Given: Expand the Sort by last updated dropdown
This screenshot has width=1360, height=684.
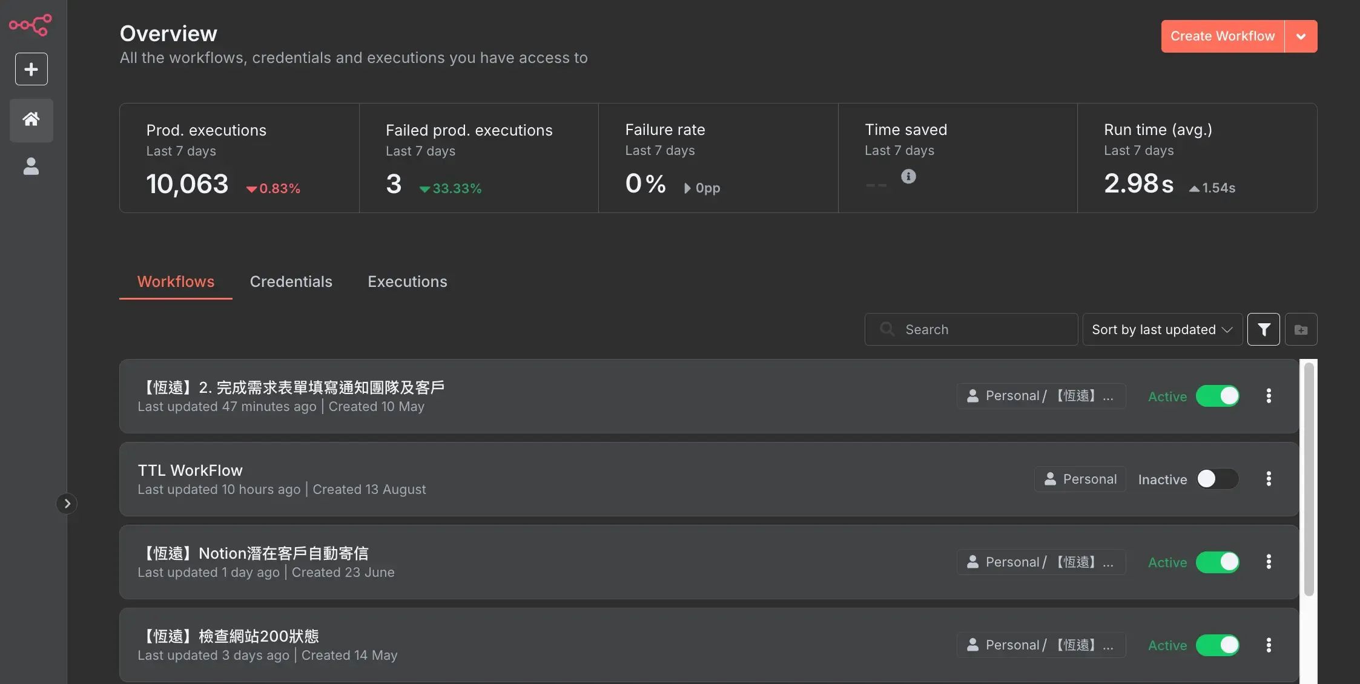Looking at the screenshot, I should pos(1161,329).
